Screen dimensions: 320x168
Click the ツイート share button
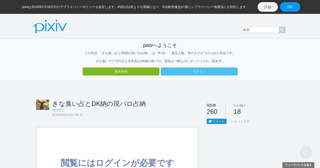tap(217, 121)
